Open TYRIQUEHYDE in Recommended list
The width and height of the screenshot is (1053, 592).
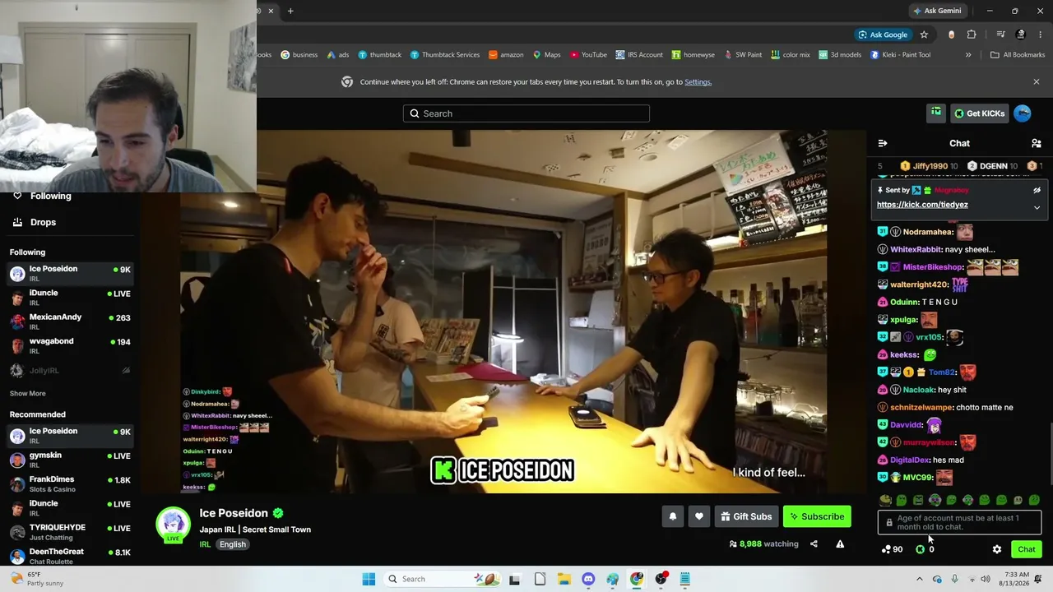tap(70, 532)
